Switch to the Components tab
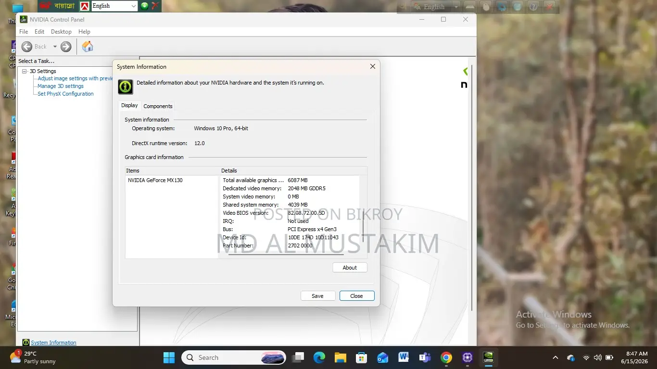Viewport: 657px width, 369px height. point(158,106)
